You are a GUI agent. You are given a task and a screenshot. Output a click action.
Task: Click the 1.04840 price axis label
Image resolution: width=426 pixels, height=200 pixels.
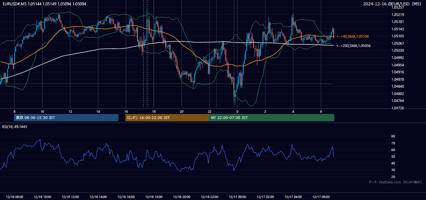pos(398,86)
